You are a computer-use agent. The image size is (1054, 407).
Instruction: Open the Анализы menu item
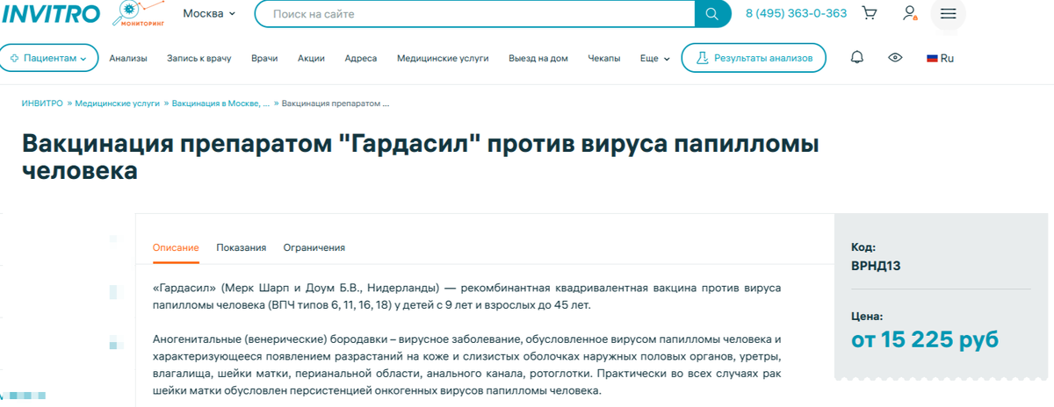(128, 59)
